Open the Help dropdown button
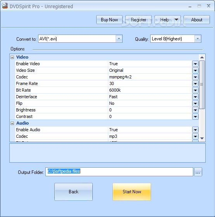The height and width of the screenshot is (217, 215). pyautogui.click(x=168, y=20)
